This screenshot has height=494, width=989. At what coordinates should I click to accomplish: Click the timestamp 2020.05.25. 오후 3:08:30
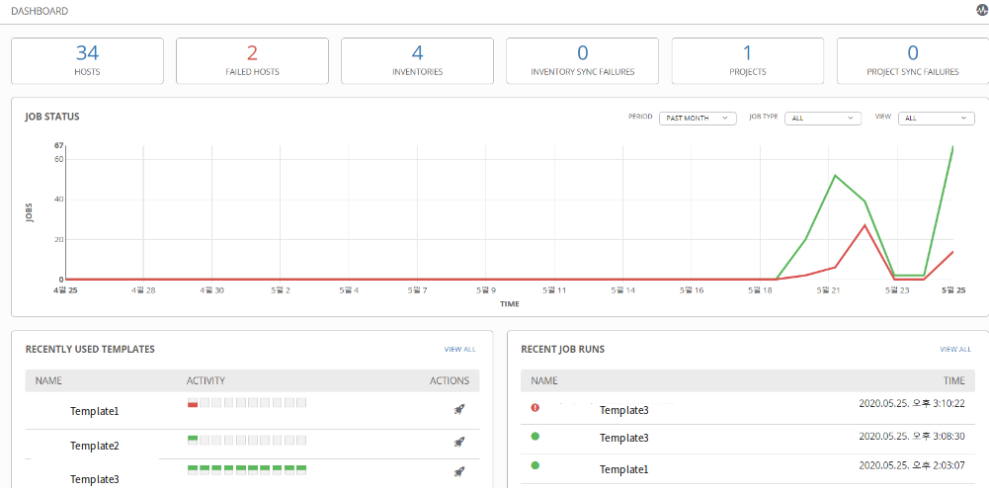coord(912,436)
